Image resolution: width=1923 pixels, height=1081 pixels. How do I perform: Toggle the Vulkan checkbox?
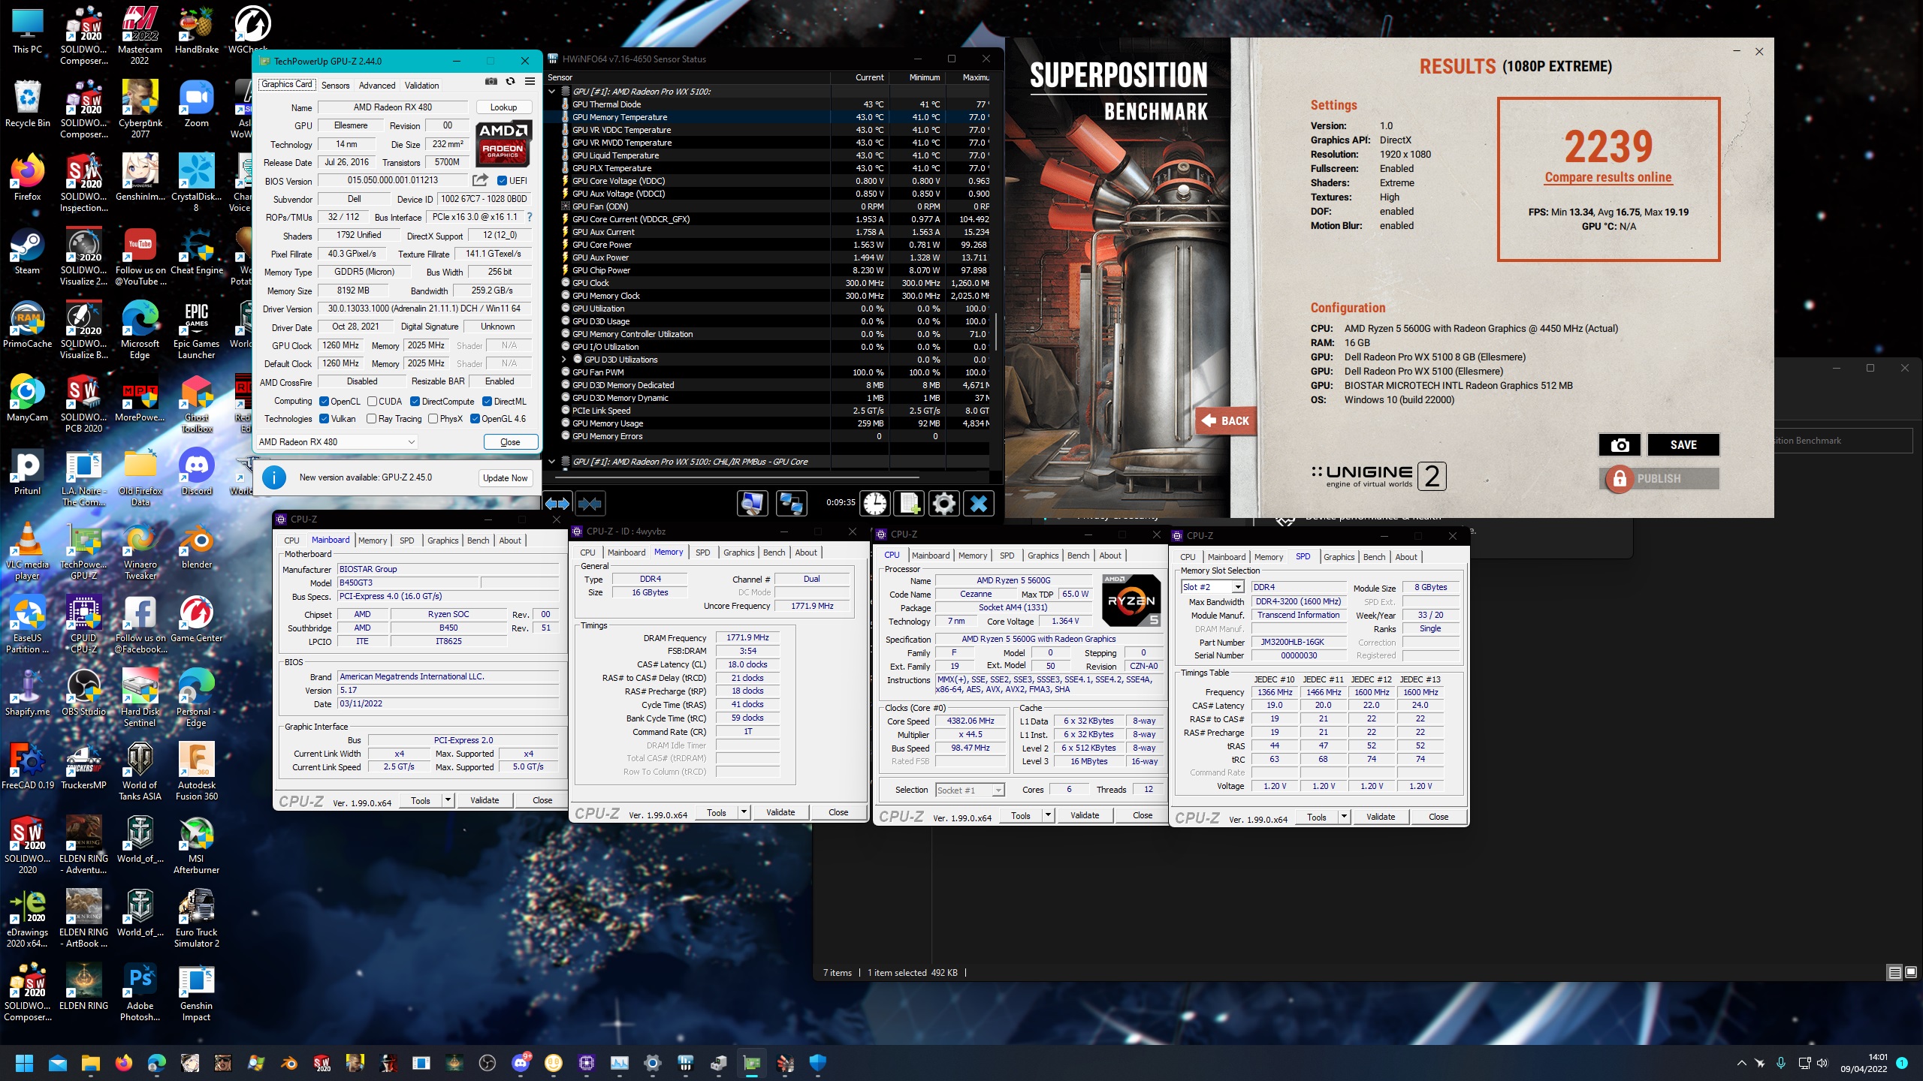pyautogui.click(x=324, y=419)
